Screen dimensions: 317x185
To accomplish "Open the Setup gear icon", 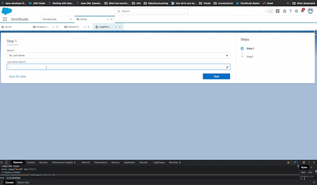I will tap(296, 11).
